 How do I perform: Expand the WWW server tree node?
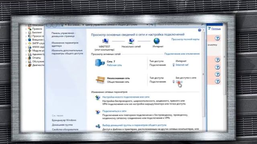[x=26, y=47]
